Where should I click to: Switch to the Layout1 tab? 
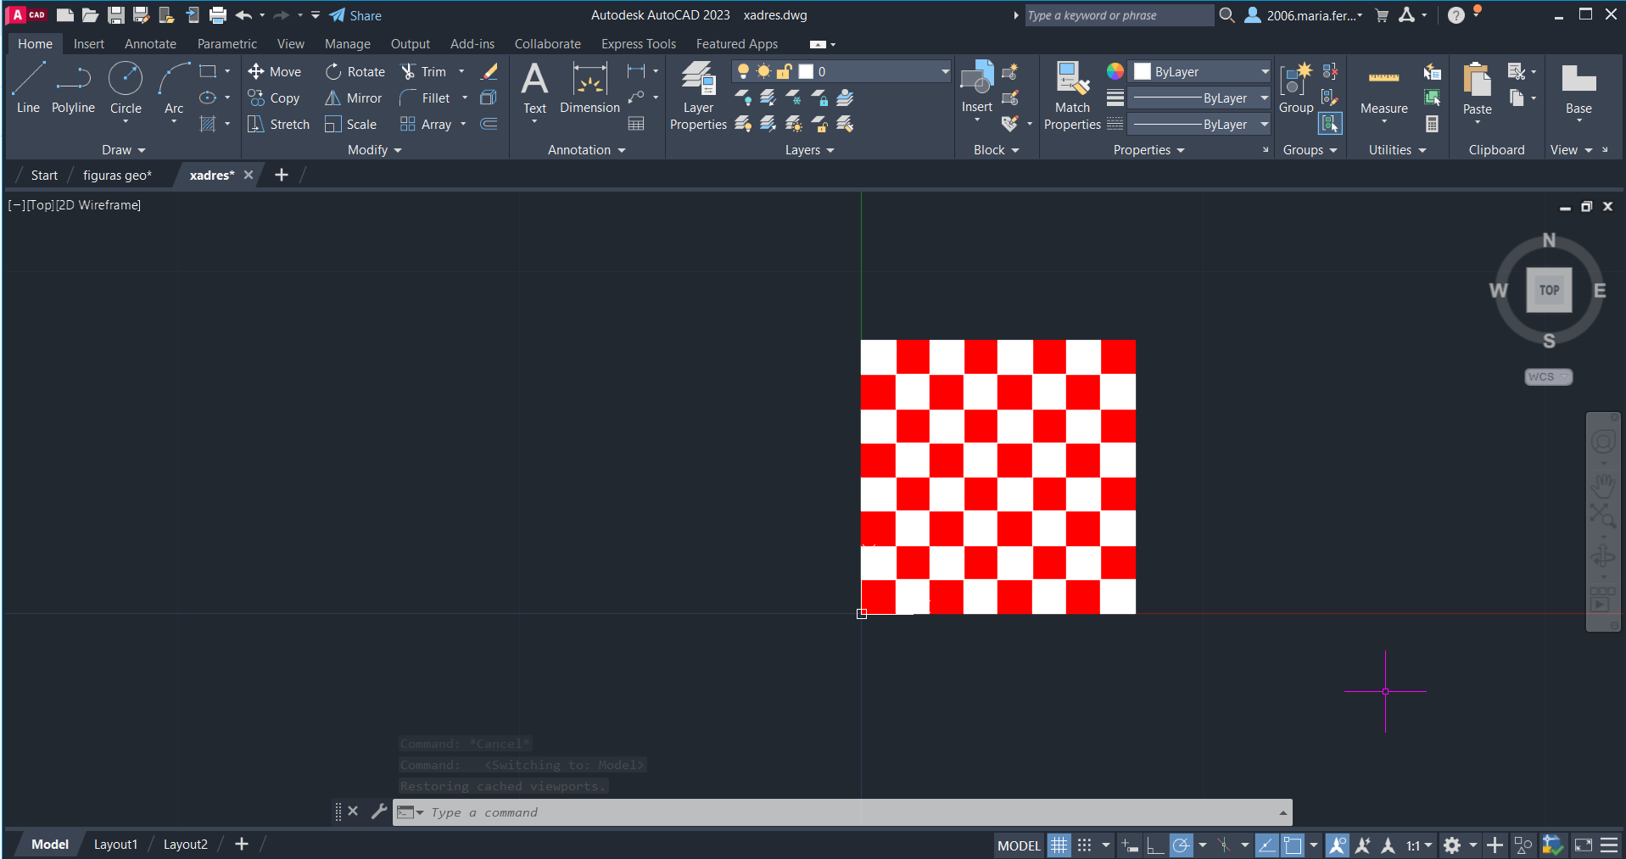(x=115, y=845)
